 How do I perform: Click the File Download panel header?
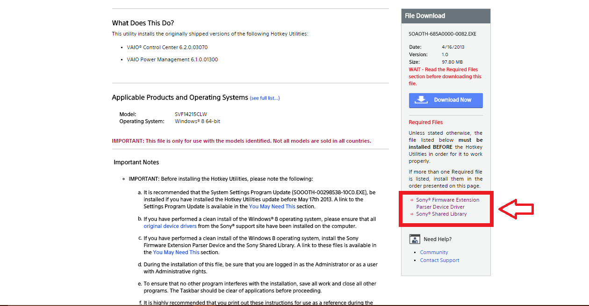(445, 16)
